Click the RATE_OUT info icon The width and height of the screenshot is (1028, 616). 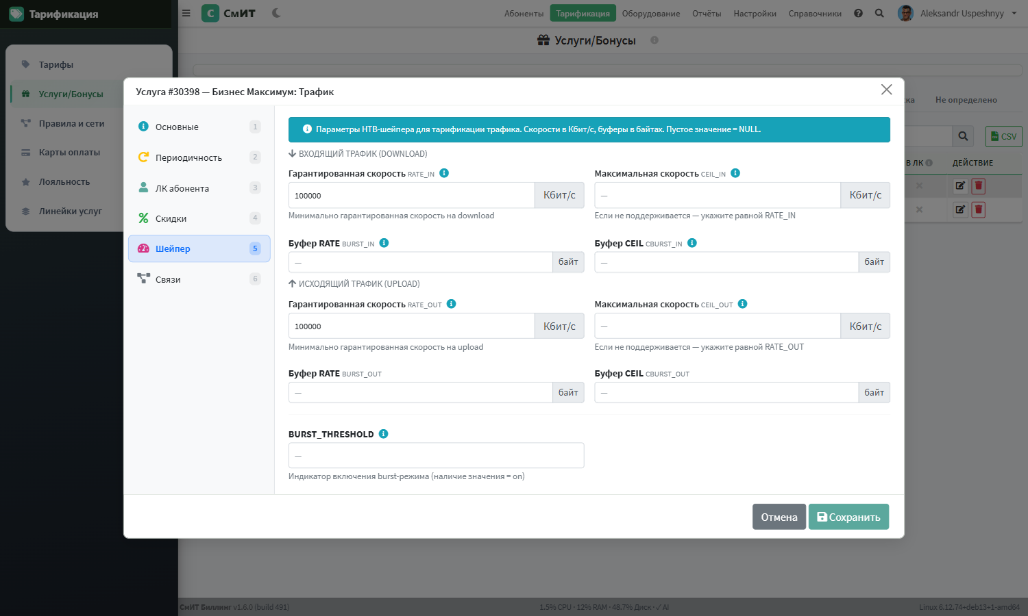pos(452,304)
